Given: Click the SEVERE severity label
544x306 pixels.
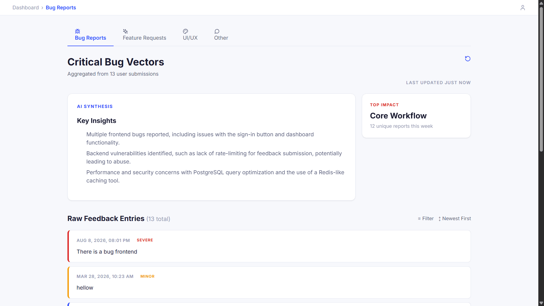Looking at the screenshot, I should [145, 240].
